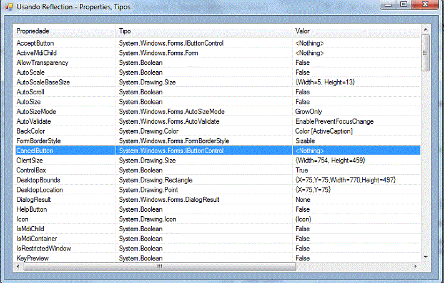Screen dimensions: 444x283
Task: Click the horizontal scrollbar left arrow
Action: (x=18, y=267)
